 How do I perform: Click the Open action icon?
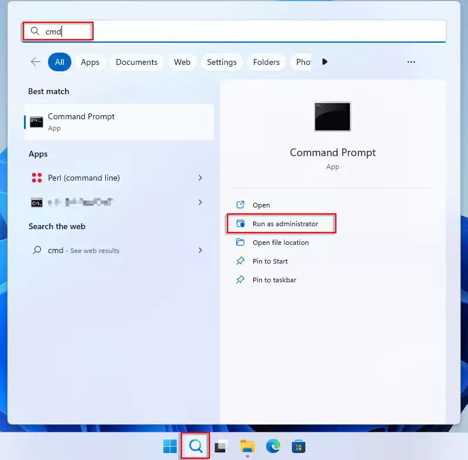coord(240,205)
